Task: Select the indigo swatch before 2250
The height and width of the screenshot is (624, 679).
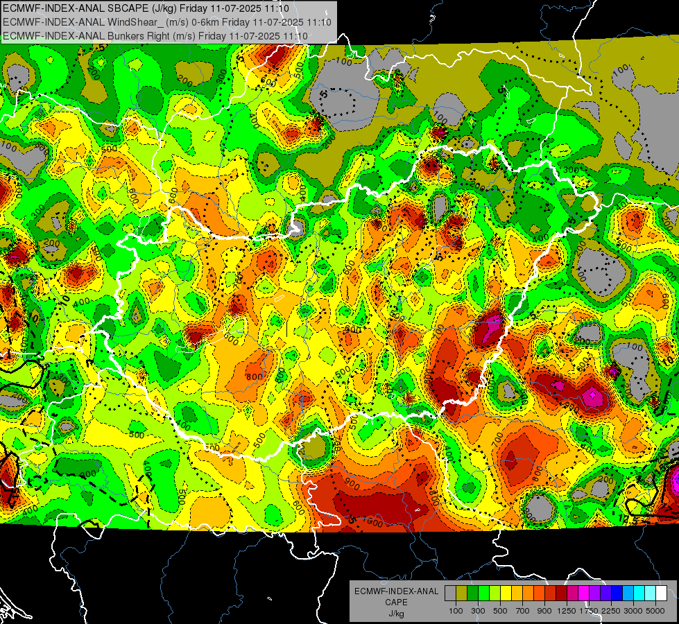Action: [x=605, y=593]
